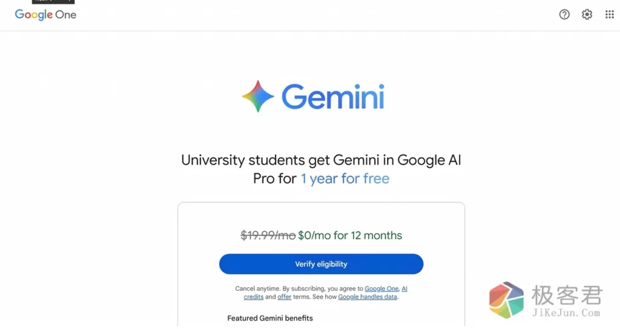Click the "1 year for free" blue text

345,178
